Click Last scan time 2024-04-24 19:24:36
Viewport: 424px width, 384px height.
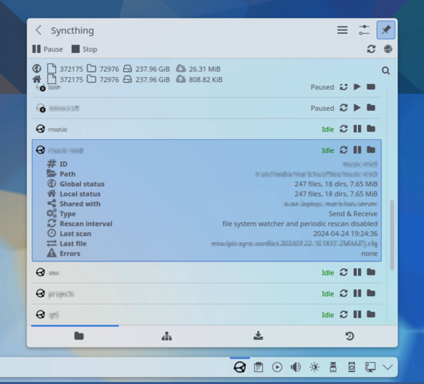[345, 234]
